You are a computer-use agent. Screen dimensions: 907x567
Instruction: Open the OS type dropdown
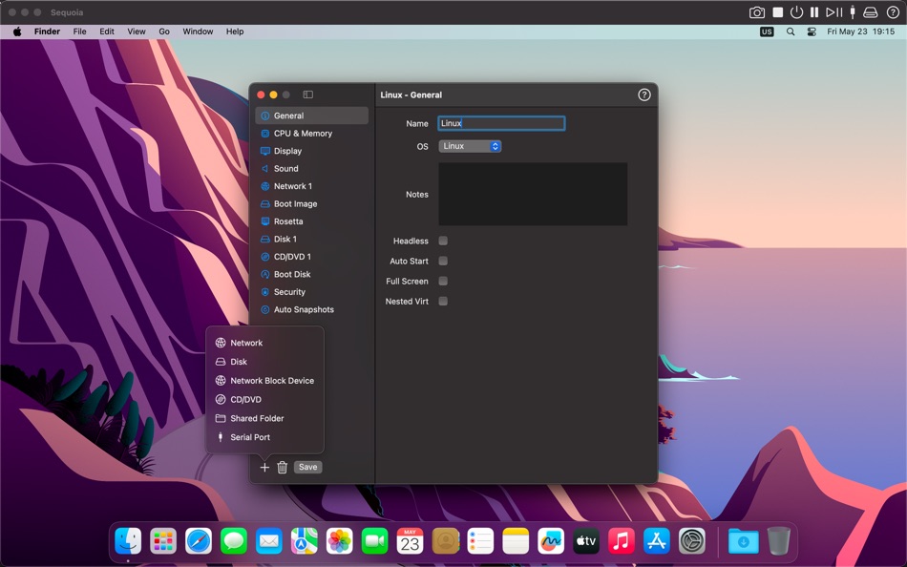point(469,145)
